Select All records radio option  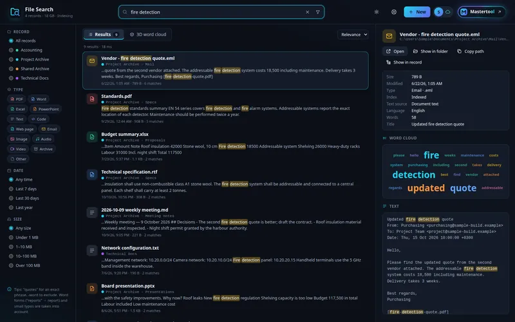pos(23,41)
